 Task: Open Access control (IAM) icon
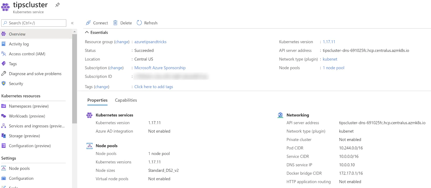coord(4,54)
